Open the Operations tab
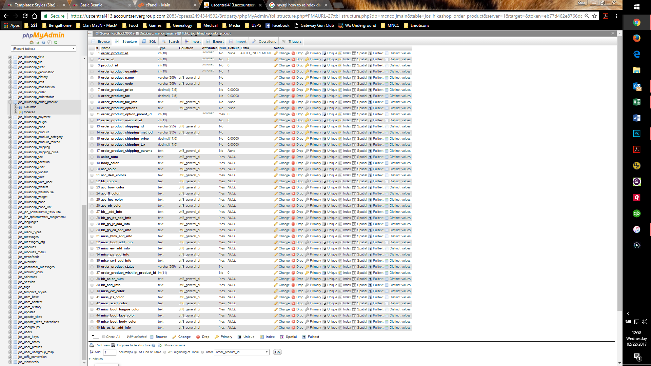 [264, 42]
